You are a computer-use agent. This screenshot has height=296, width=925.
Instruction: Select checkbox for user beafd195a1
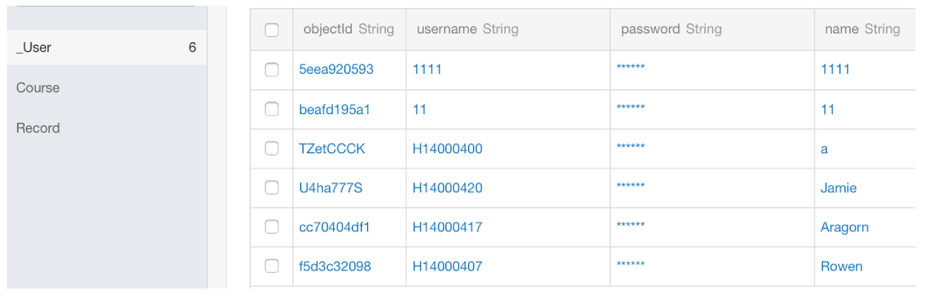(271, 109)
